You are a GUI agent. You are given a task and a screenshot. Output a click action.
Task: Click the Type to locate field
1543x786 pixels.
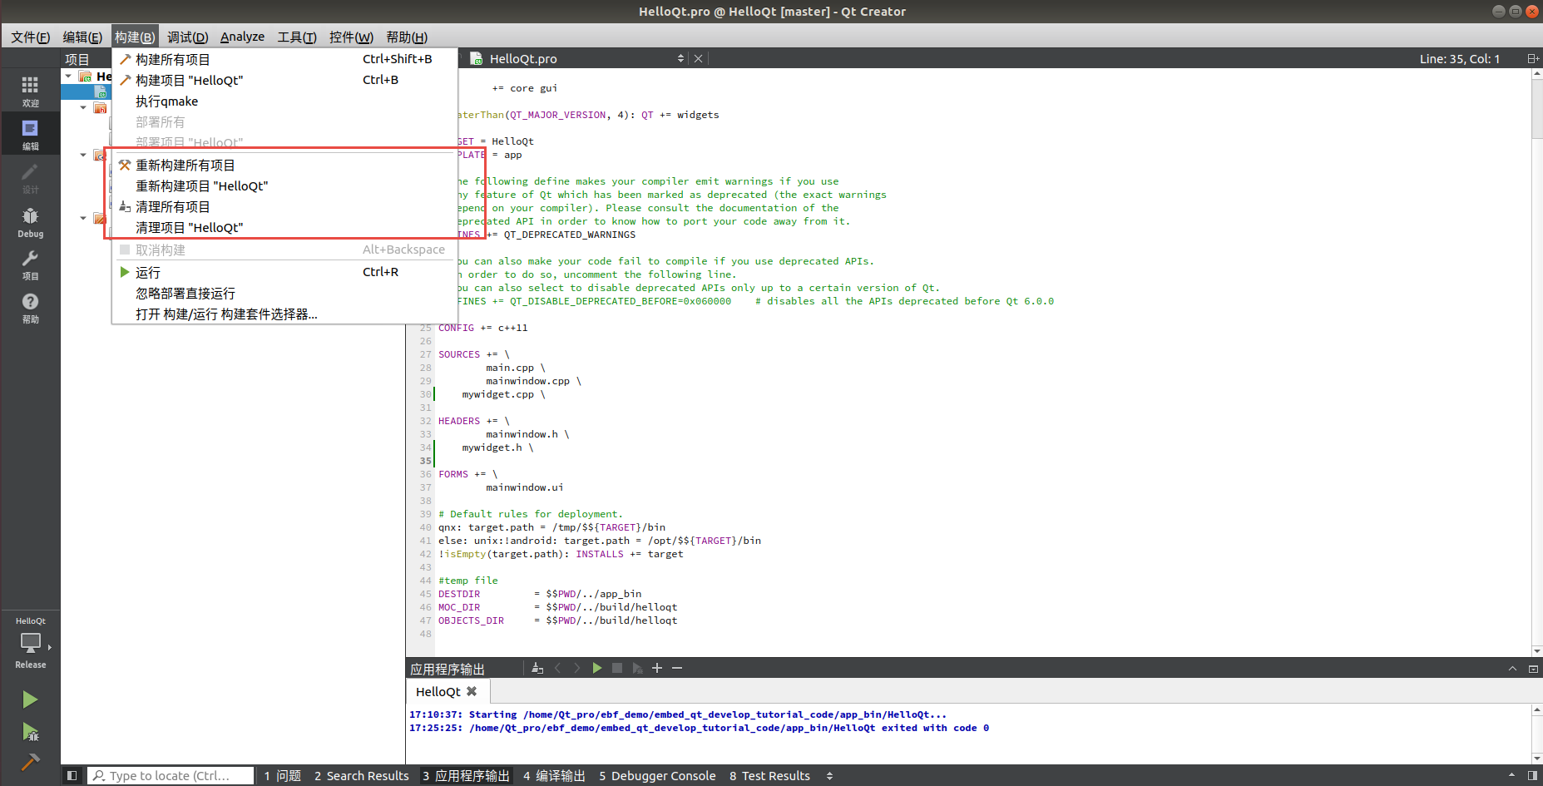click(171, 775)
